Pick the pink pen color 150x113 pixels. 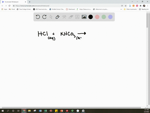(x=97, y=17)
